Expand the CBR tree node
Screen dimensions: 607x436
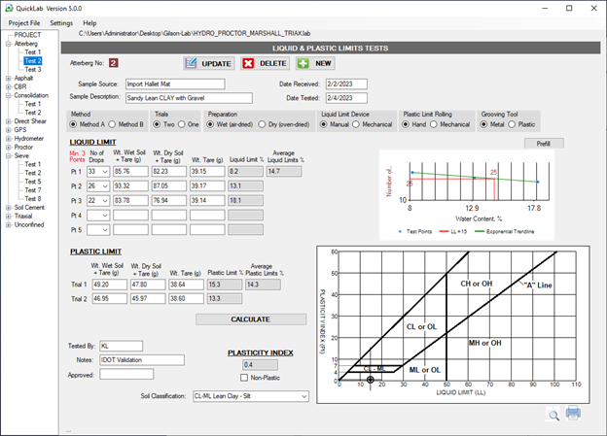point(9,86)
